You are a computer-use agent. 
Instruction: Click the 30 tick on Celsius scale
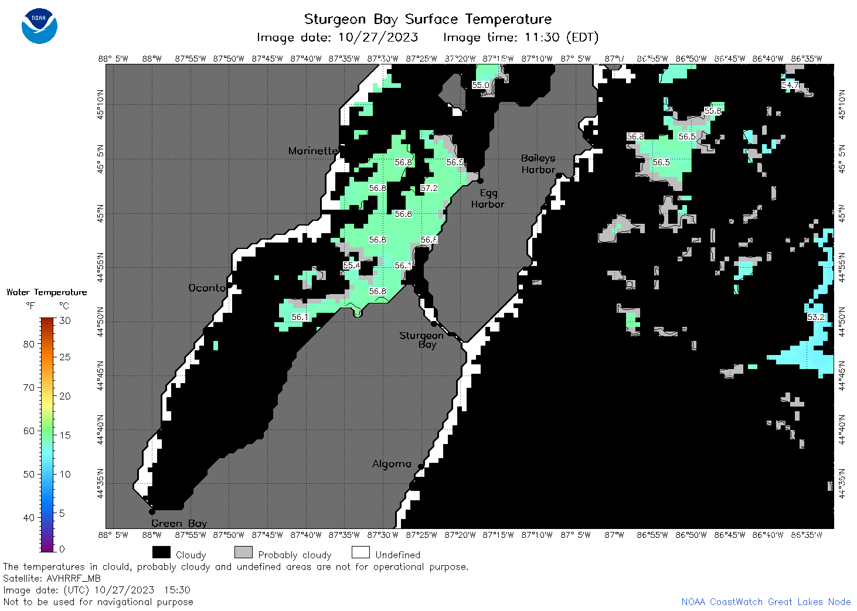pyautogui.click(x=65, y=320)
